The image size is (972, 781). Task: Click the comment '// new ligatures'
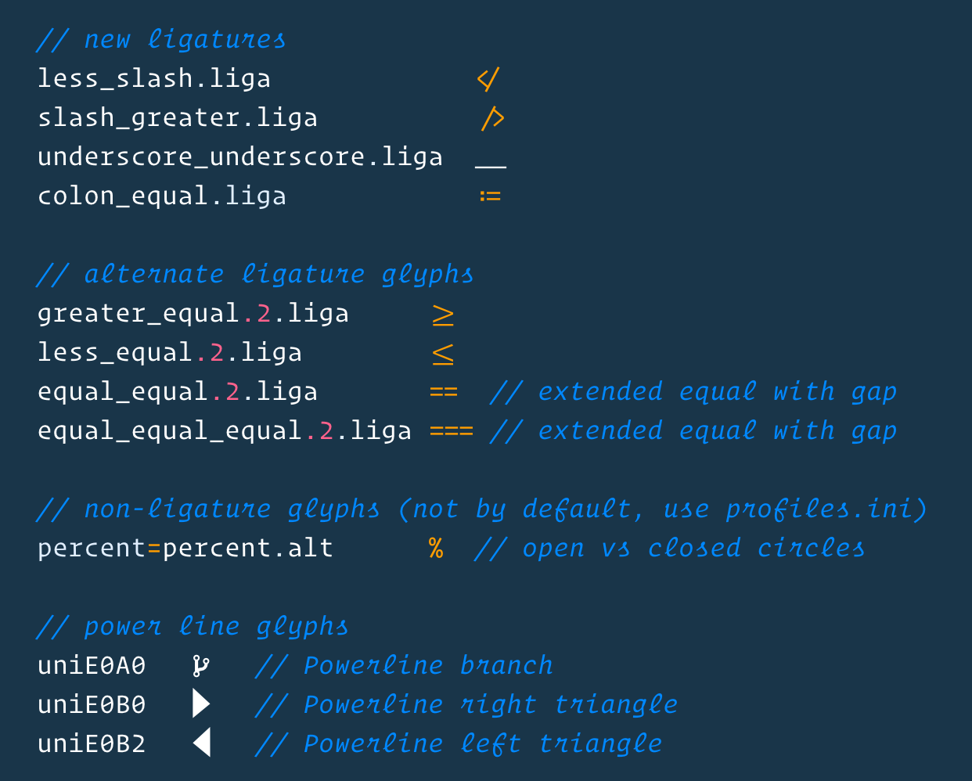(x=160, y=39)
